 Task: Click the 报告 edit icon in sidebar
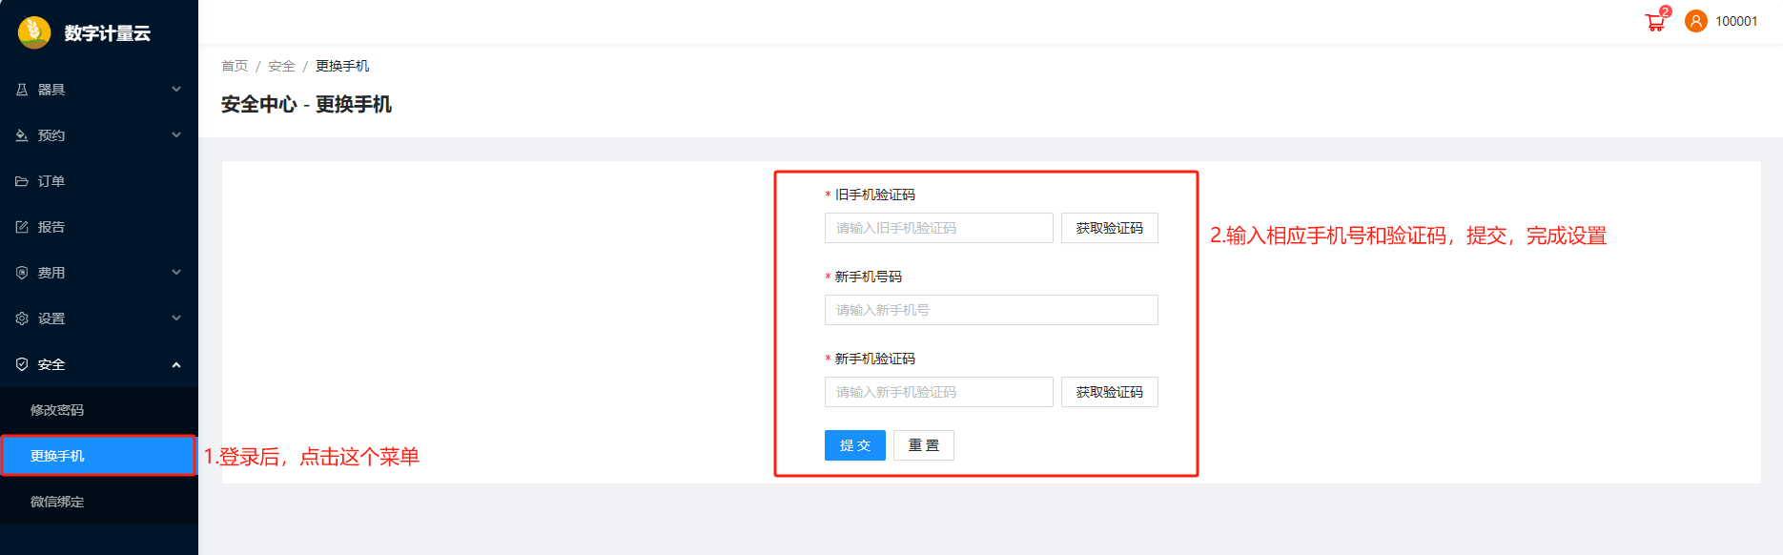coord(22,227)
